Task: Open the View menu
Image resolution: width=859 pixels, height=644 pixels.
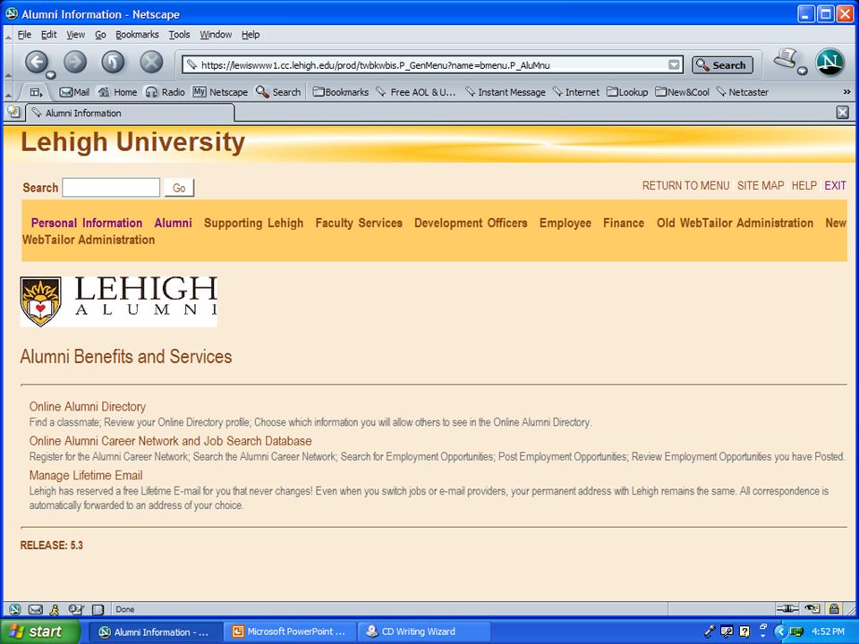Action: (75, 35)
